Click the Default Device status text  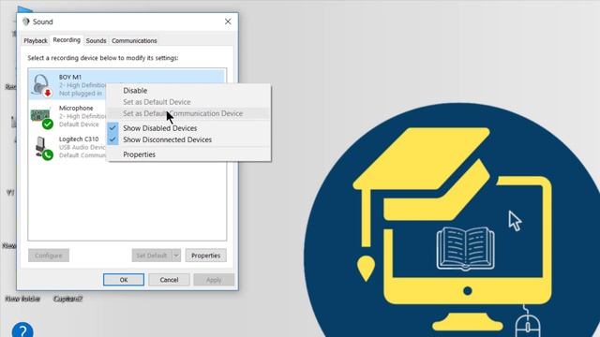point(79,125)
